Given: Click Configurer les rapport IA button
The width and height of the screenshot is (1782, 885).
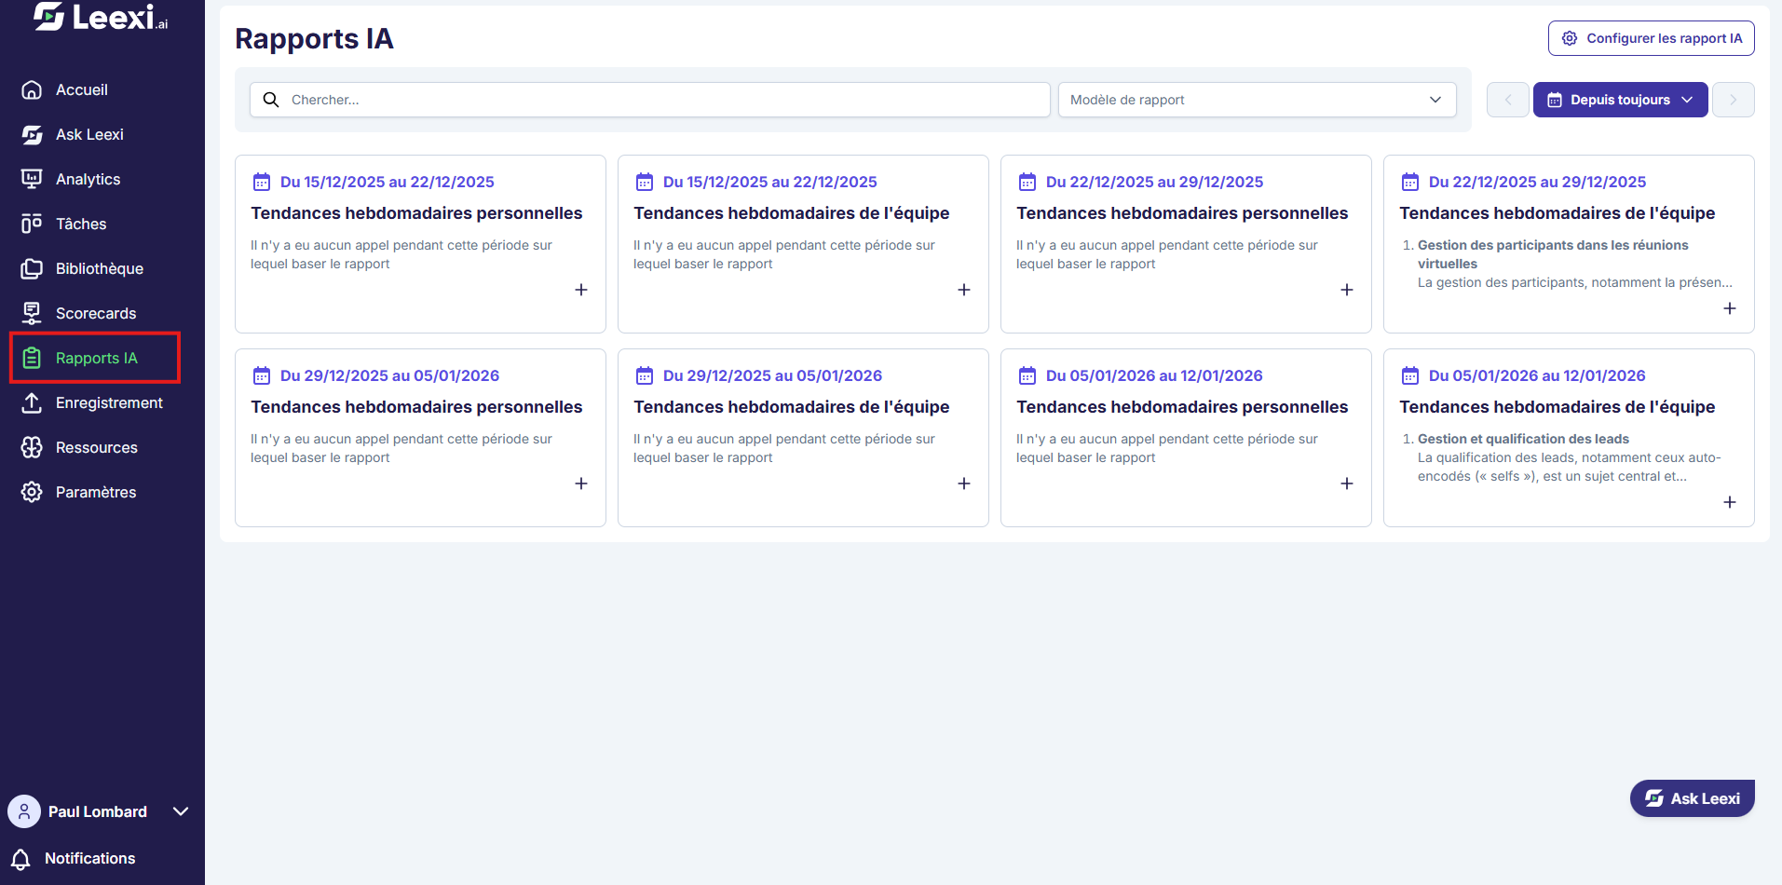Looking at the screenshot, I should [x=1652, y=38].
